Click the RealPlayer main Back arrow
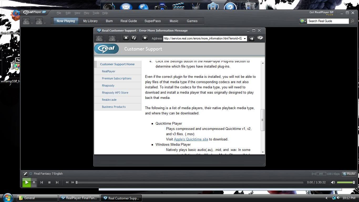Screen dimensions: 359x202 26,21
